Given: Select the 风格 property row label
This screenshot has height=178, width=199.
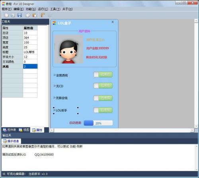Looking at the screenshot, I should 12,67.
